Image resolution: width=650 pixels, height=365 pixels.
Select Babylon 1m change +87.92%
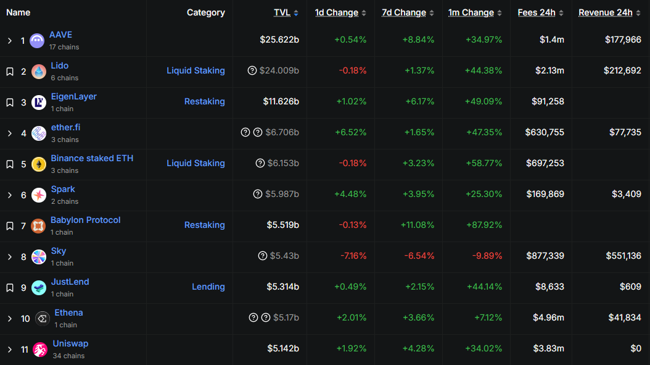484,225
